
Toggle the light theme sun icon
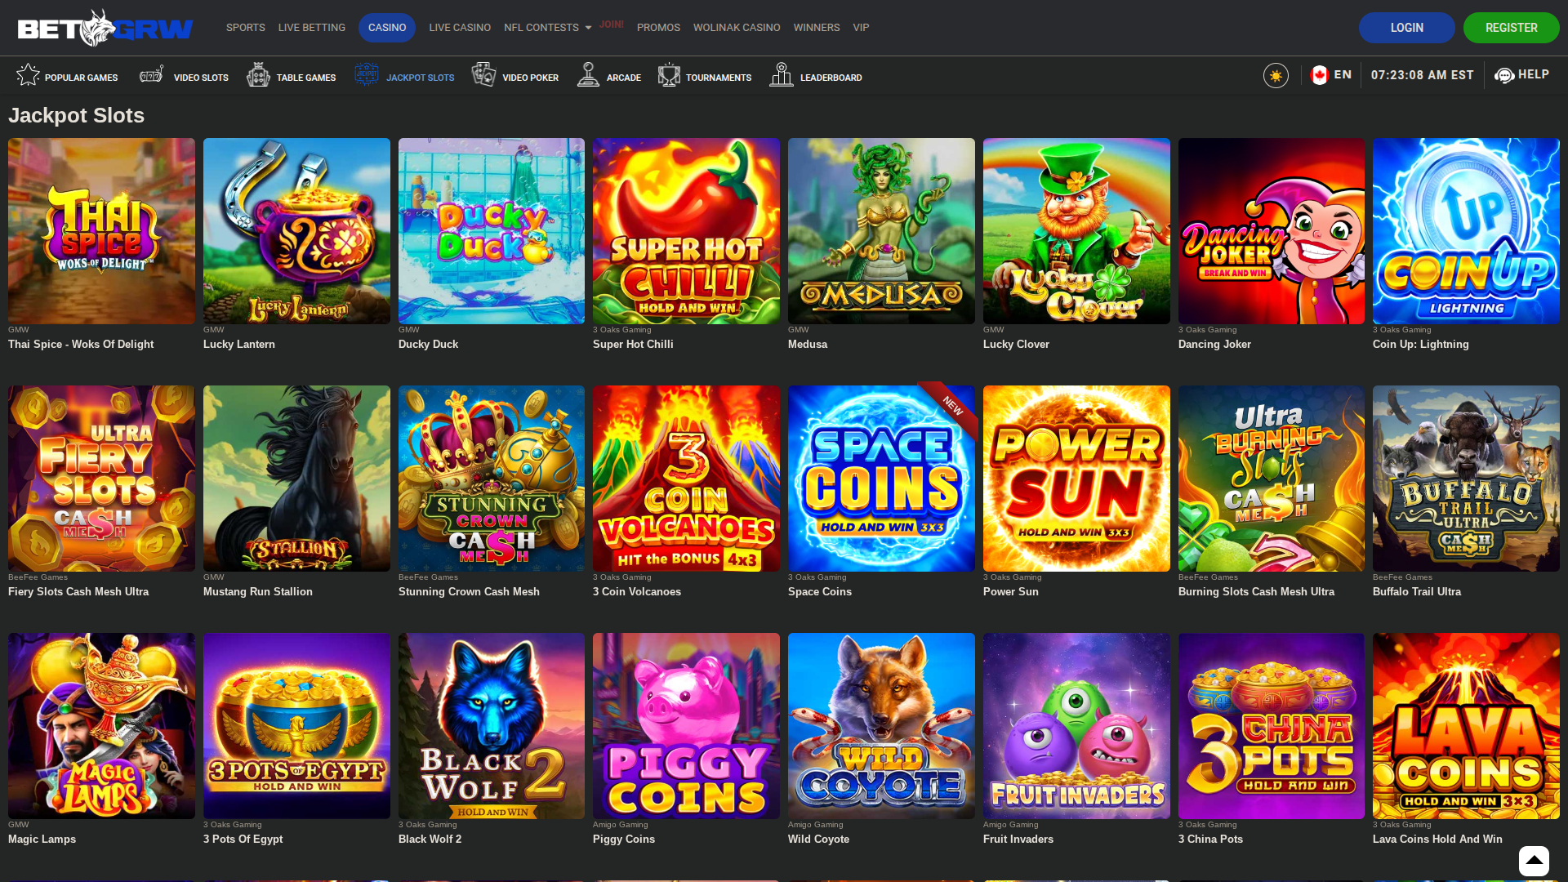coord(1276,74)
